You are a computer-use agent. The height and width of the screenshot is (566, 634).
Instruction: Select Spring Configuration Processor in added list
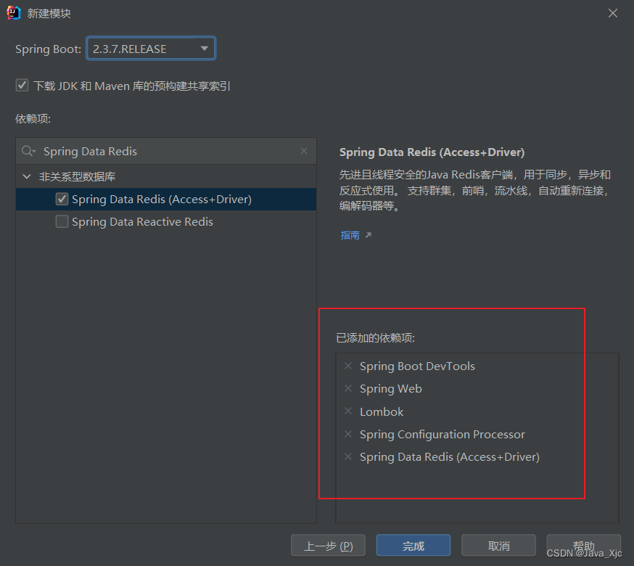(442, 435)
